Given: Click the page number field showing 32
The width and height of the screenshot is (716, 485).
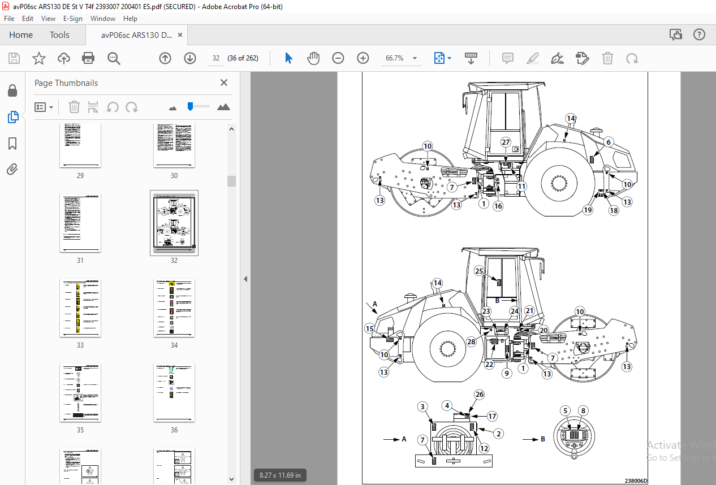Looking at the screenshot, I should click(x=215, y=58).
